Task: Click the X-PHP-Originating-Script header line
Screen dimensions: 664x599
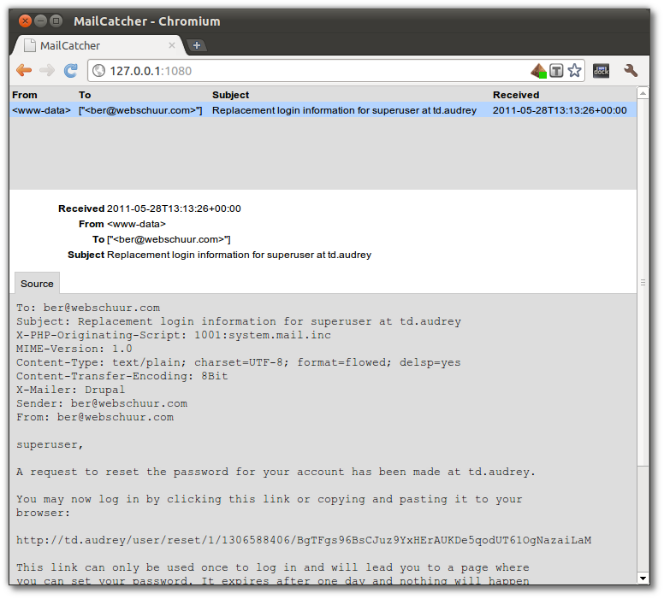Action: coord(174,335)
